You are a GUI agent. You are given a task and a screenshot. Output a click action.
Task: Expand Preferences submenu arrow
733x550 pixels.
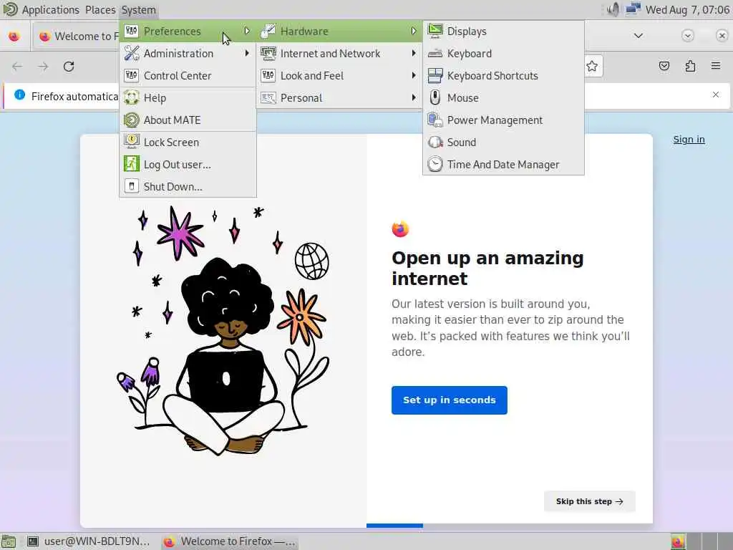tap(247, 32)
